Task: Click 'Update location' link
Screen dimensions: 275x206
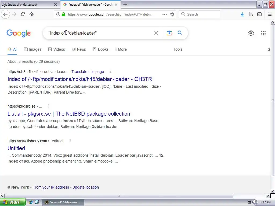Action: [x=86, y=187]
